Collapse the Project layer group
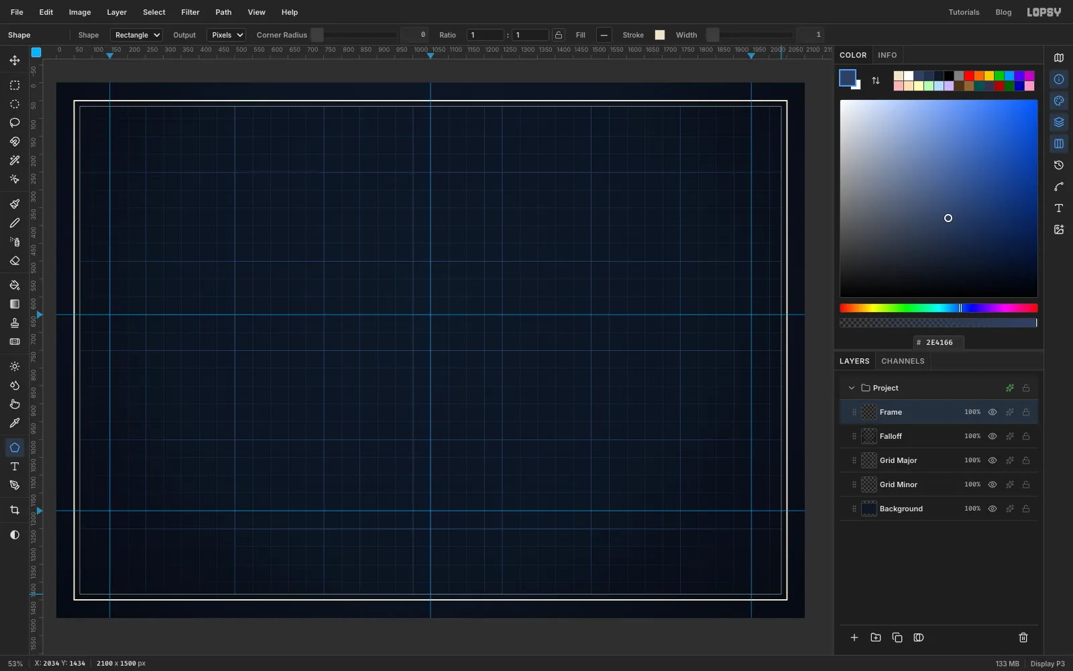The image size is (1073, 671). tap(852, 388)
